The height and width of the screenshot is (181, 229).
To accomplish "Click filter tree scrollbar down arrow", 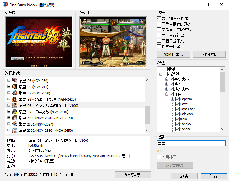I will tap(222, 129).
